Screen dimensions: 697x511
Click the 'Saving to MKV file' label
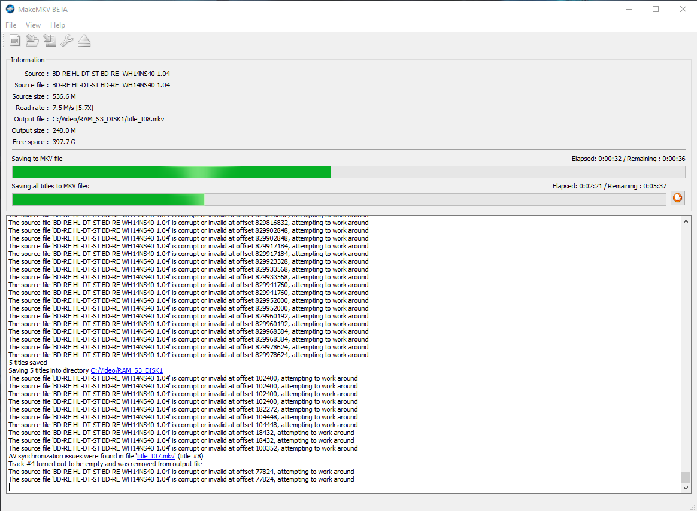tap(37, 159)
